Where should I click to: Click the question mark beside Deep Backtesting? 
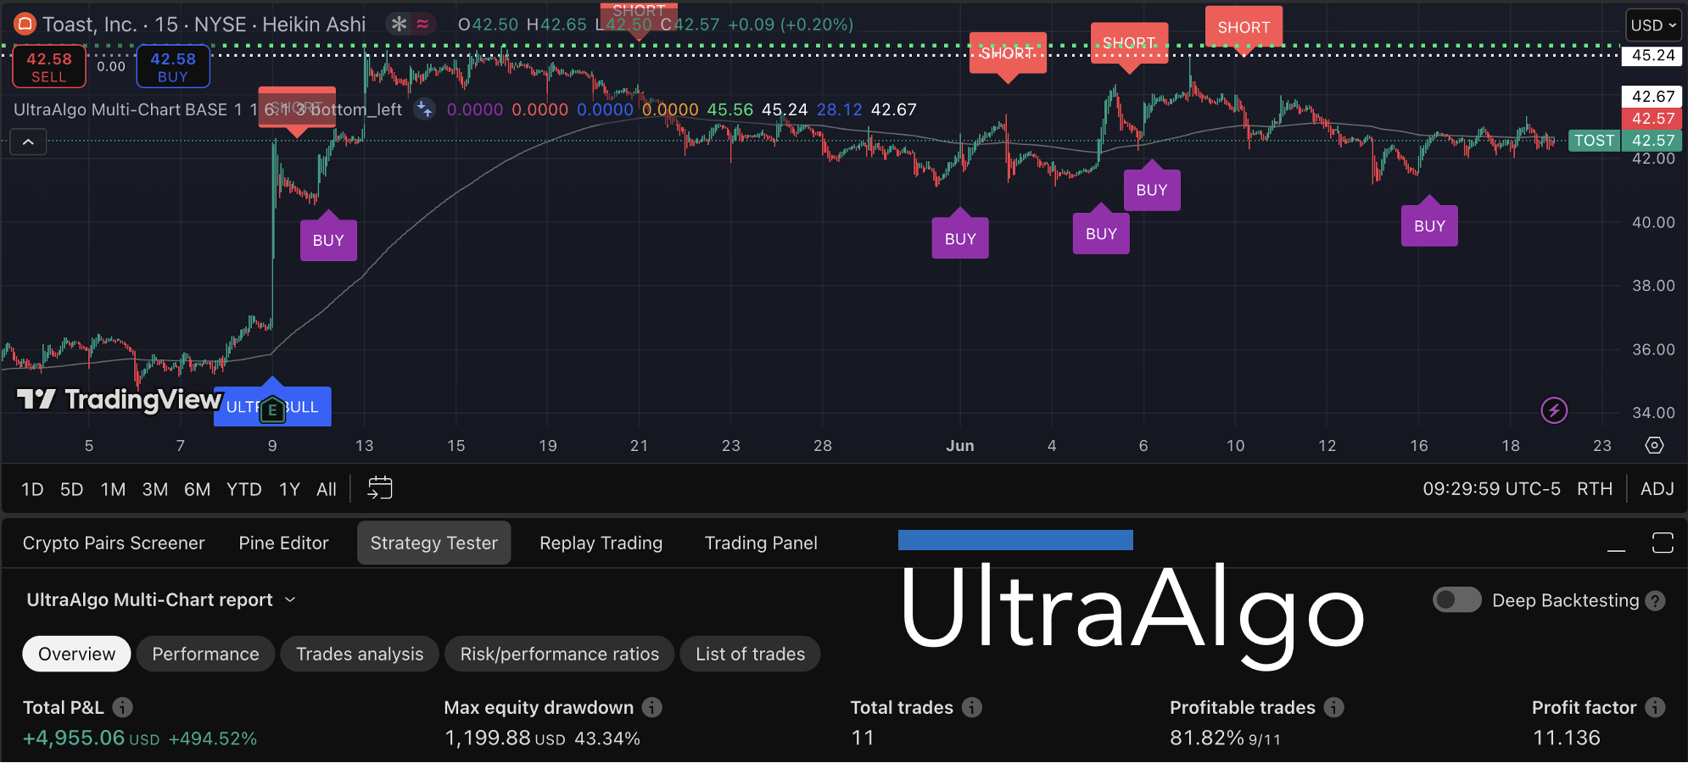pyautogui.click(x=1655, y=601)
